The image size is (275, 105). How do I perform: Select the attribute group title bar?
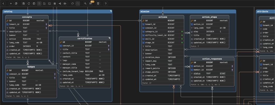(265, 12)
